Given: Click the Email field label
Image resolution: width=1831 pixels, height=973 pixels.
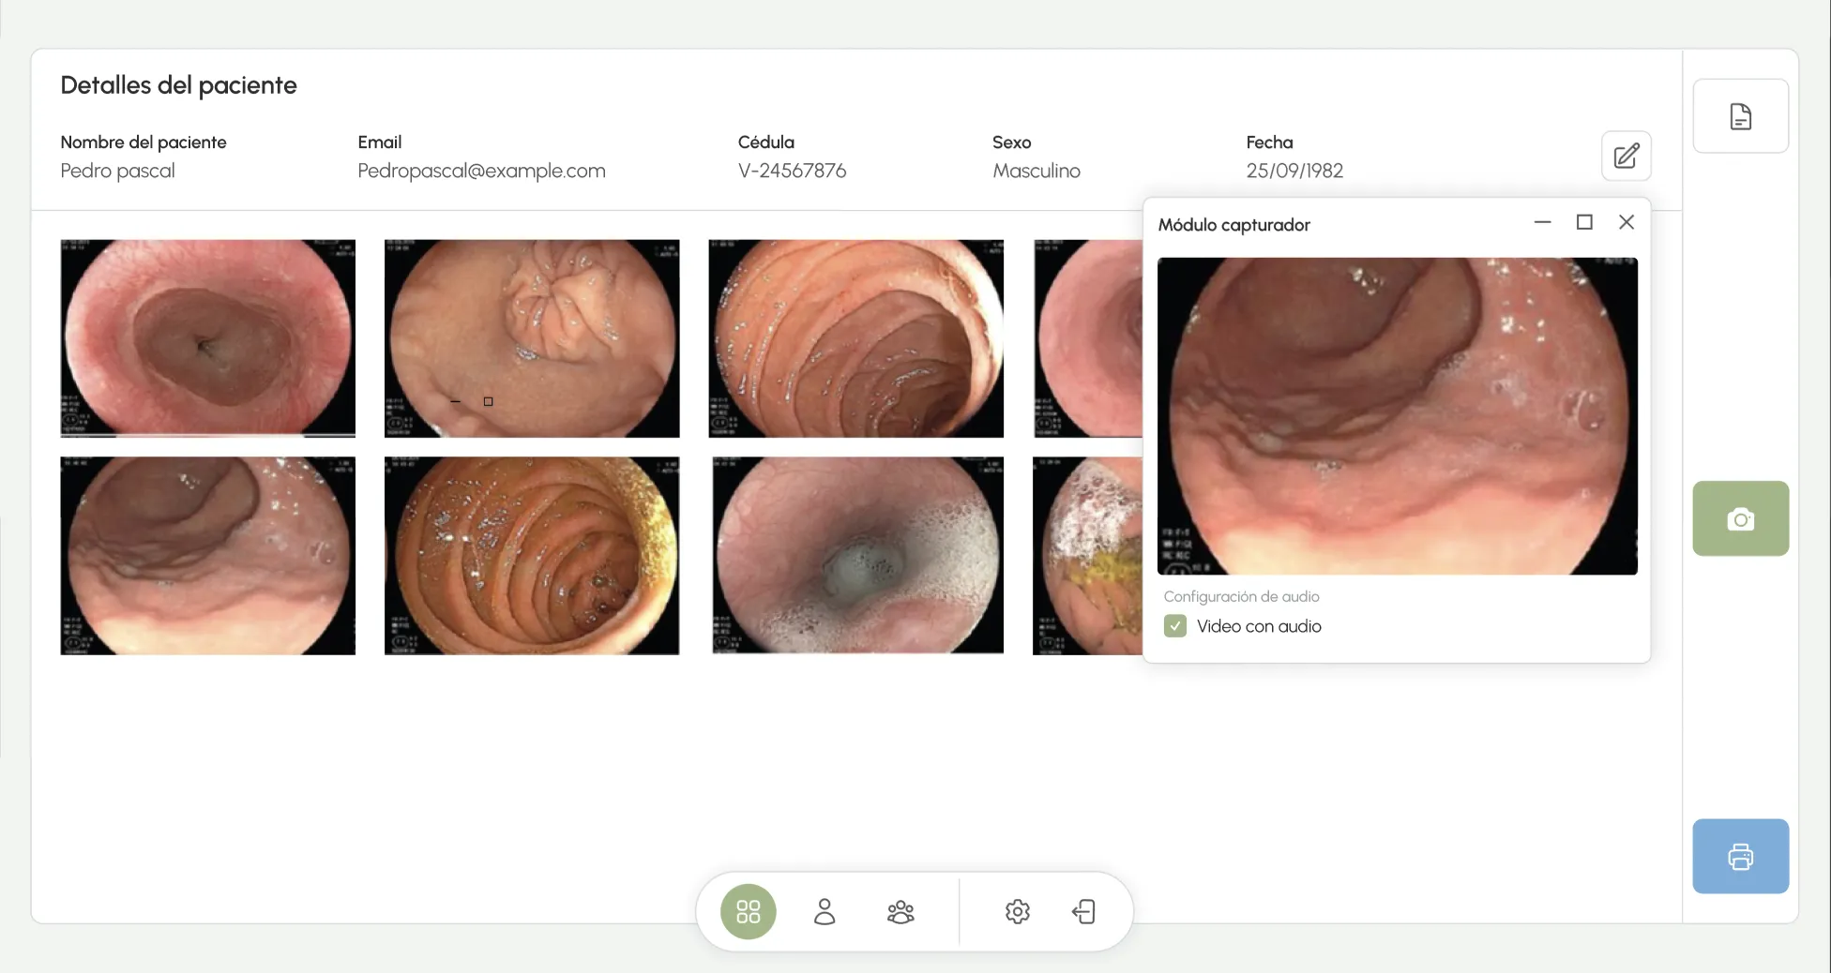Looking at the screenshot, I should [x=379, y=142].
